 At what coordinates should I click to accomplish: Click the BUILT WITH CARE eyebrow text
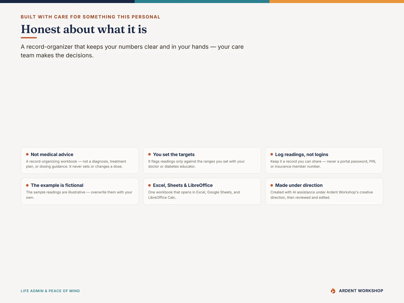click(x=90, y=17)
